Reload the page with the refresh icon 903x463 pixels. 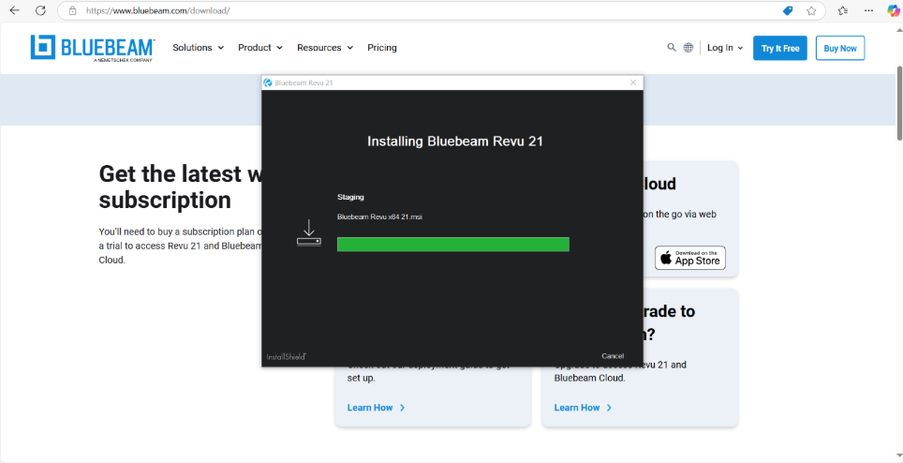pyautogui.click(x=40, y=10)
